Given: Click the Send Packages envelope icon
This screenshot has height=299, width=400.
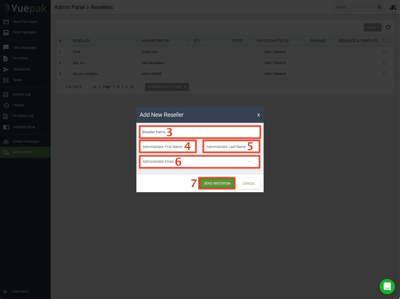Looking at the screenshot, I should [x=6, y=22].
